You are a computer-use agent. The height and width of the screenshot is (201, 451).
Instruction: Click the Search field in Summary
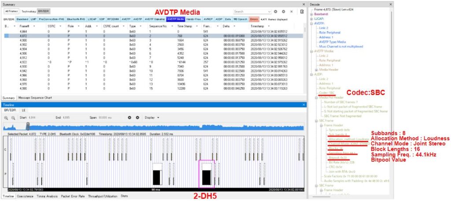[250, 11]
